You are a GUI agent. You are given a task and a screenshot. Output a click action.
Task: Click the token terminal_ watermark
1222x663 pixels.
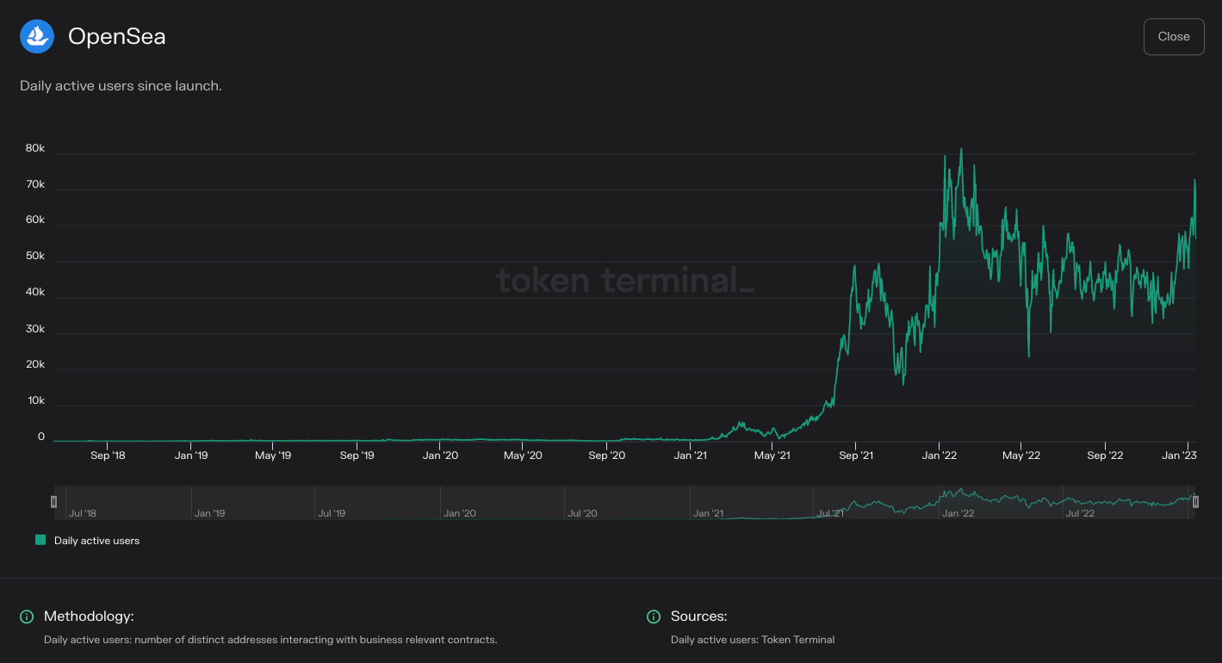(x=625, y=280)
